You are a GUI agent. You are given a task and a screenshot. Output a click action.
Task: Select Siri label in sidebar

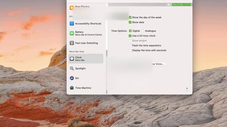77,78
